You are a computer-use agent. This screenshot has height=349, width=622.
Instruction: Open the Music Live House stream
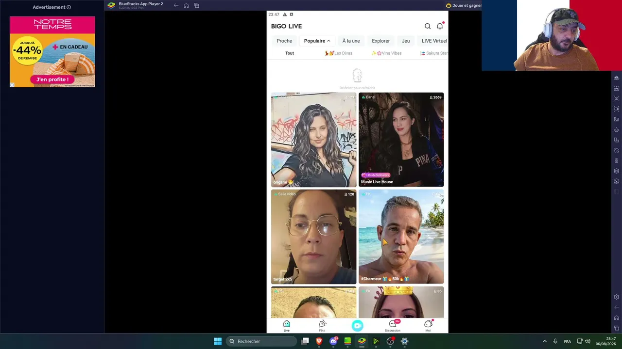[x=401, y=140]
